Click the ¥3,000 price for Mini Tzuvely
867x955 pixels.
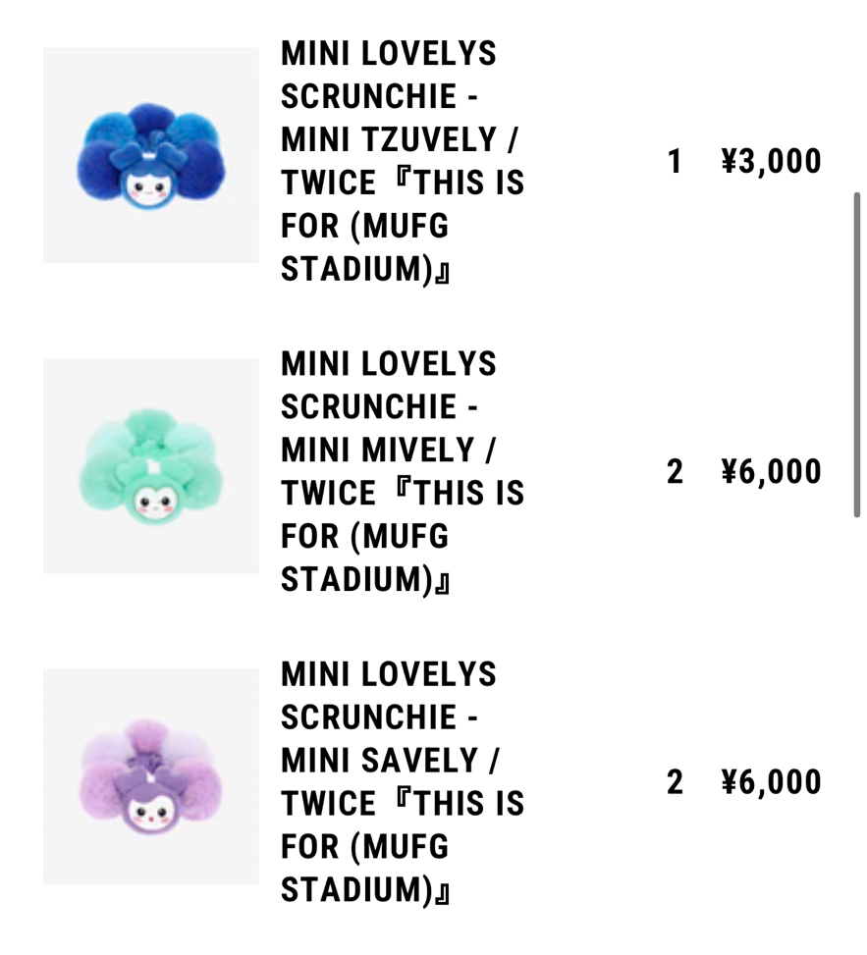tap(771, 162)
